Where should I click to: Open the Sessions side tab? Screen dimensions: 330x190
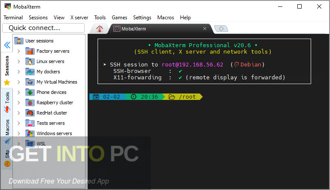(7, 70)
